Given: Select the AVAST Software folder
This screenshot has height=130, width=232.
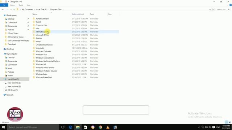Looking at the screenshot, I should coord(42,19).
